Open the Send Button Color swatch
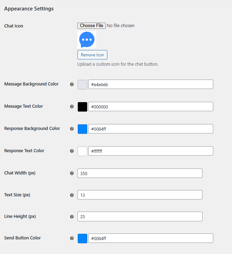 (82, 238)
